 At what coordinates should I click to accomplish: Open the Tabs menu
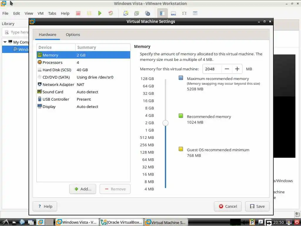(52, 13)
